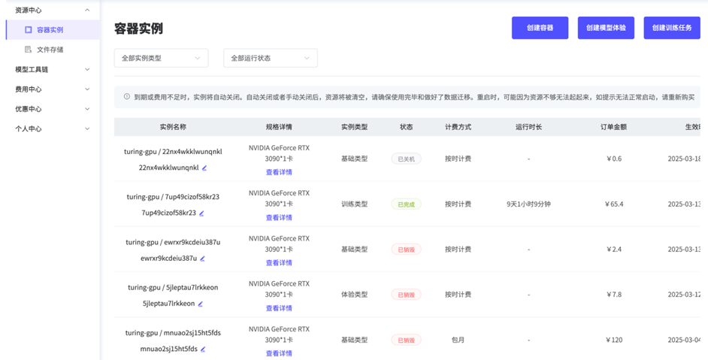This screenshot has width=708, height=360.
Task: Click the 规格详情 column header
Action: [x=279, y=127]
